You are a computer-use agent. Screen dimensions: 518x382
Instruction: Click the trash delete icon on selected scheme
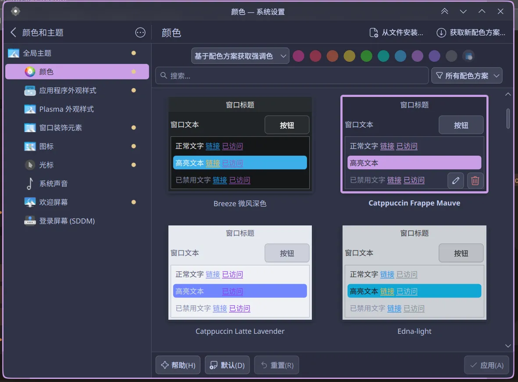475,181
